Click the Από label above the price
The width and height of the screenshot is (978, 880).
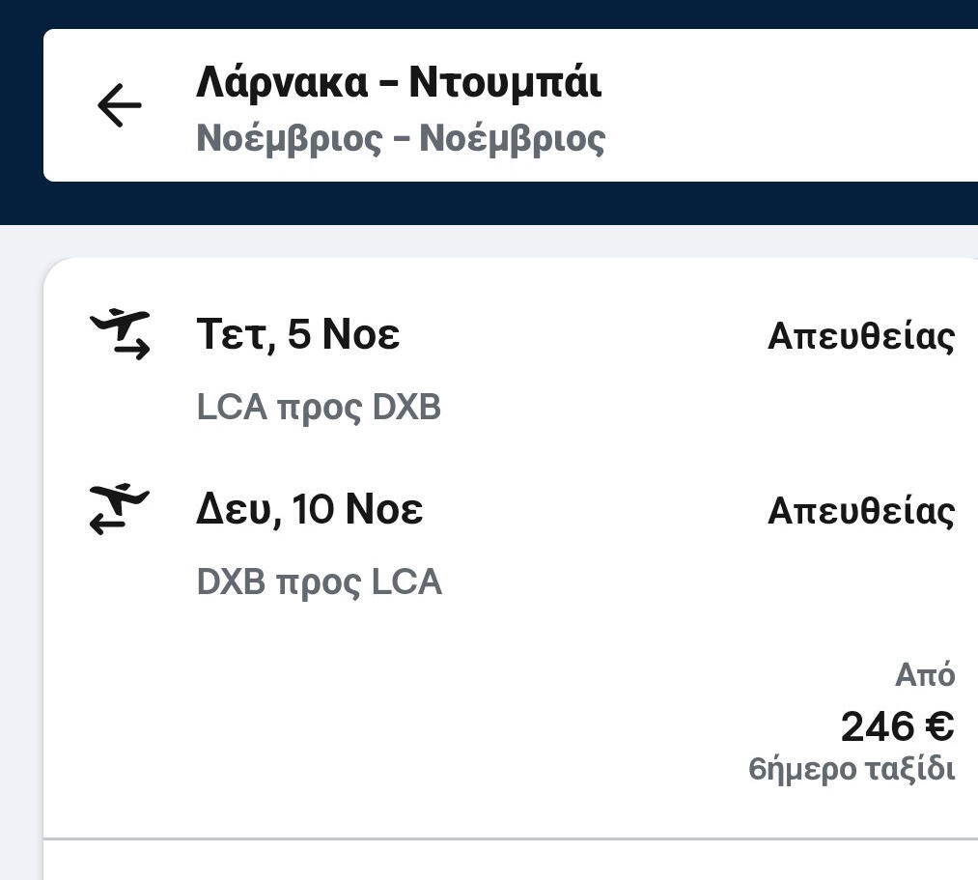click(924, 675)
